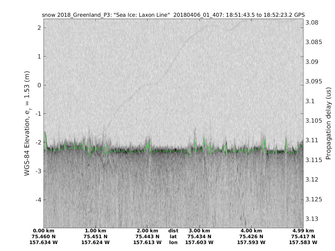
Task: Click the "WGS-84 Elevation" y-axis label
Action: click(27, 123)
